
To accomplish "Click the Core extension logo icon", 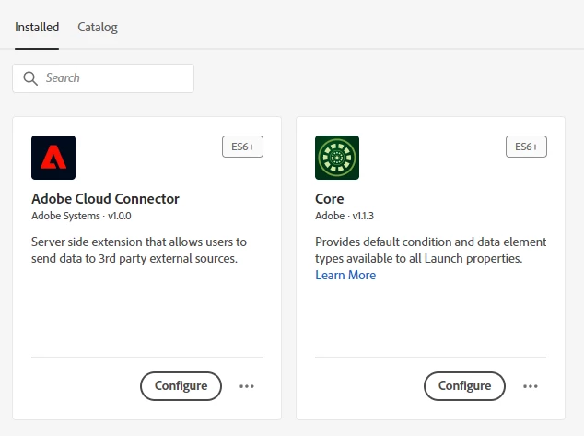I will coord(337,158).
